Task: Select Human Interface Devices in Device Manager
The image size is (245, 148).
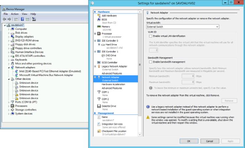Action: tap(29, 52)
